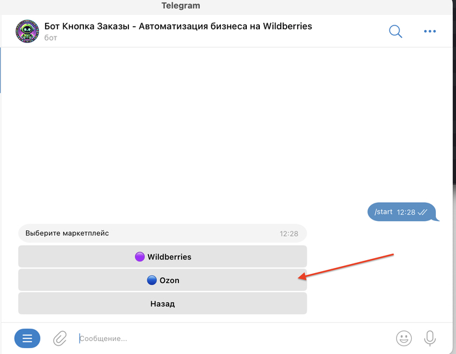Select the Назад button
Image resolution: width=456 pixels, height=354 pixels.
pyautogui.click(x=163, y=304)
